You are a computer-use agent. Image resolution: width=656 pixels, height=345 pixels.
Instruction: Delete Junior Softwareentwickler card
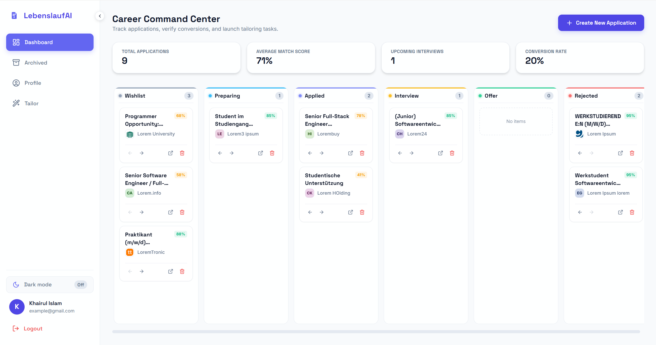pyautogui.click(x=452, y=153)
